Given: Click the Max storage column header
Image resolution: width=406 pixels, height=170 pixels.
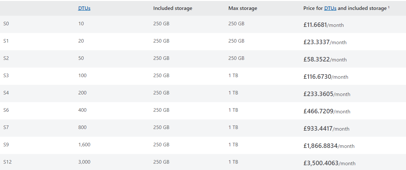Looking at the screenshot, I should click(x=243, y=8).
